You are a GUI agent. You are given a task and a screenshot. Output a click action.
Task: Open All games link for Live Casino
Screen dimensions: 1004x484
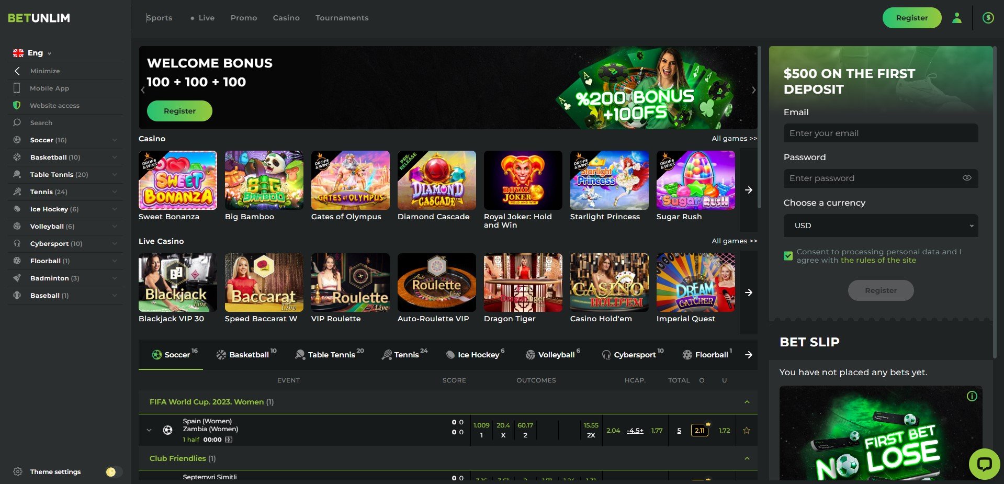(x=734, y=241)
